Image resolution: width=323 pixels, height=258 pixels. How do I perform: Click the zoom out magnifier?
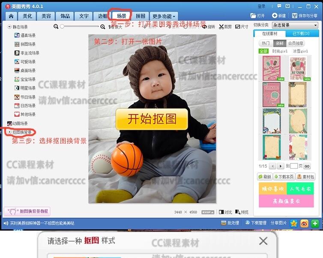[56, 27]
